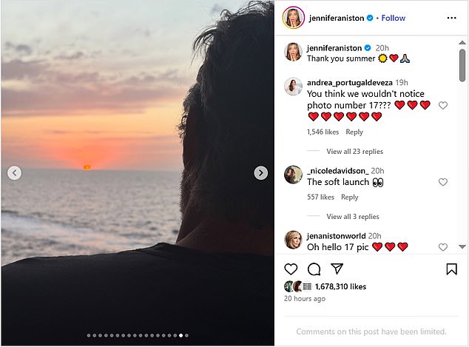Like the post with heart icon
This screenshot has height=347, width=469.
click(291, 269)
